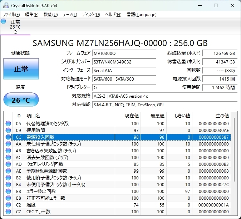
Task: Select the ウェアレベリング回数 row name
Action: click(45, 164)
